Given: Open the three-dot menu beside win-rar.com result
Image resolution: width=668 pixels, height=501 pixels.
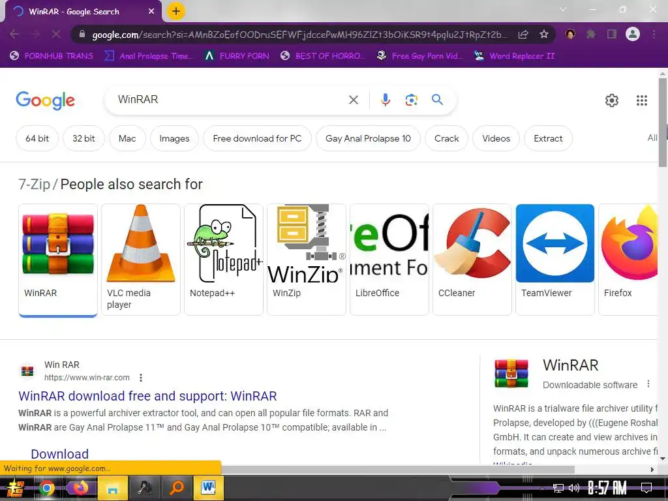Looking at the screenshot, I should [x=141, y=378].
